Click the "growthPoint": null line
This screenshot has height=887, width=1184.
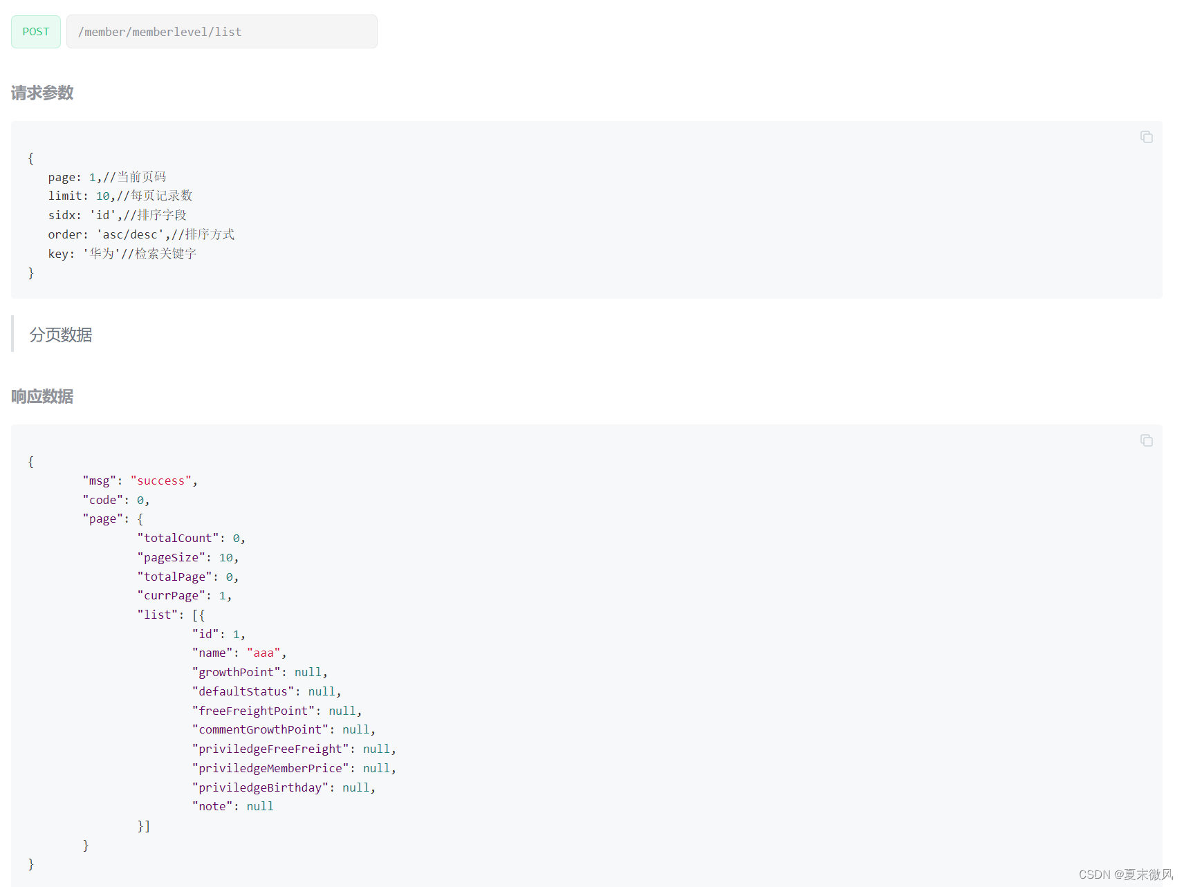coord(260,672)
